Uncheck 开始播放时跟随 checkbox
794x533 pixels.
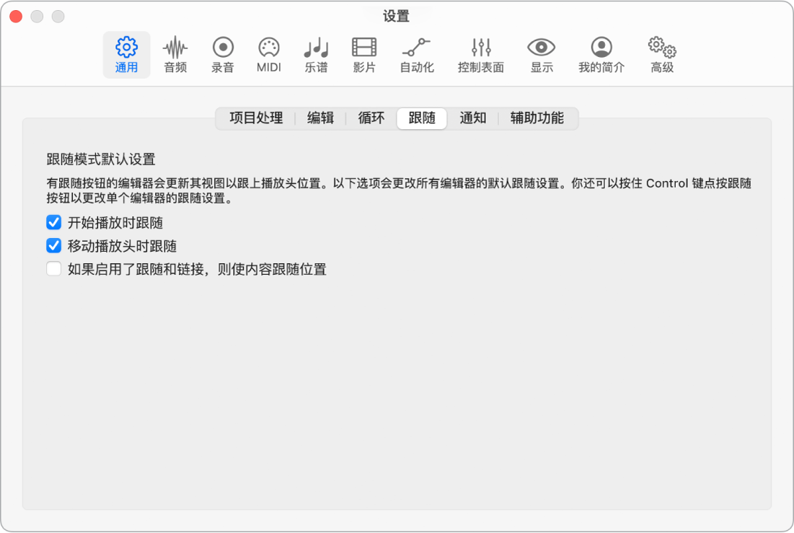tap(53, 222)
